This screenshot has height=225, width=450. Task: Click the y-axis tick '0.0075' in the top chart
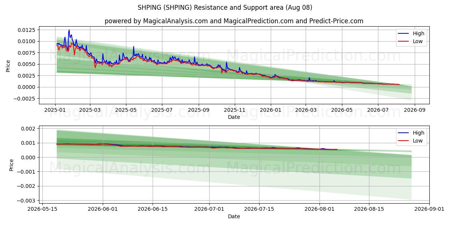tap(27, 53)
